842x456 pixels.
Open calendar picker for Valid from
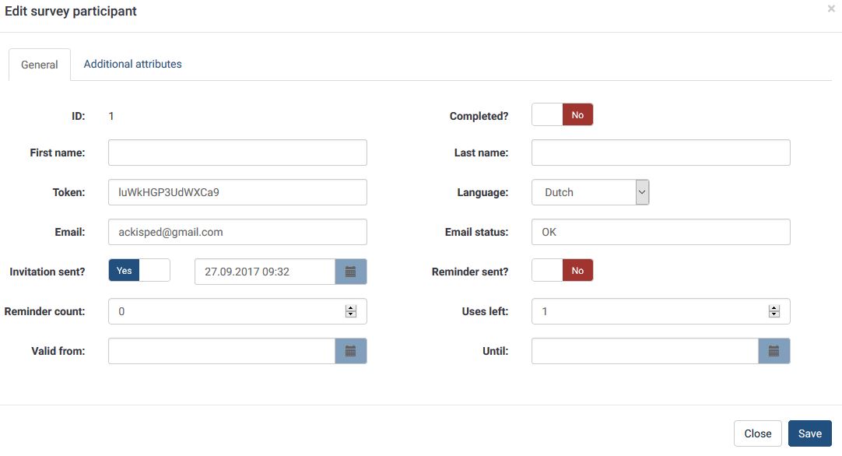351,351
